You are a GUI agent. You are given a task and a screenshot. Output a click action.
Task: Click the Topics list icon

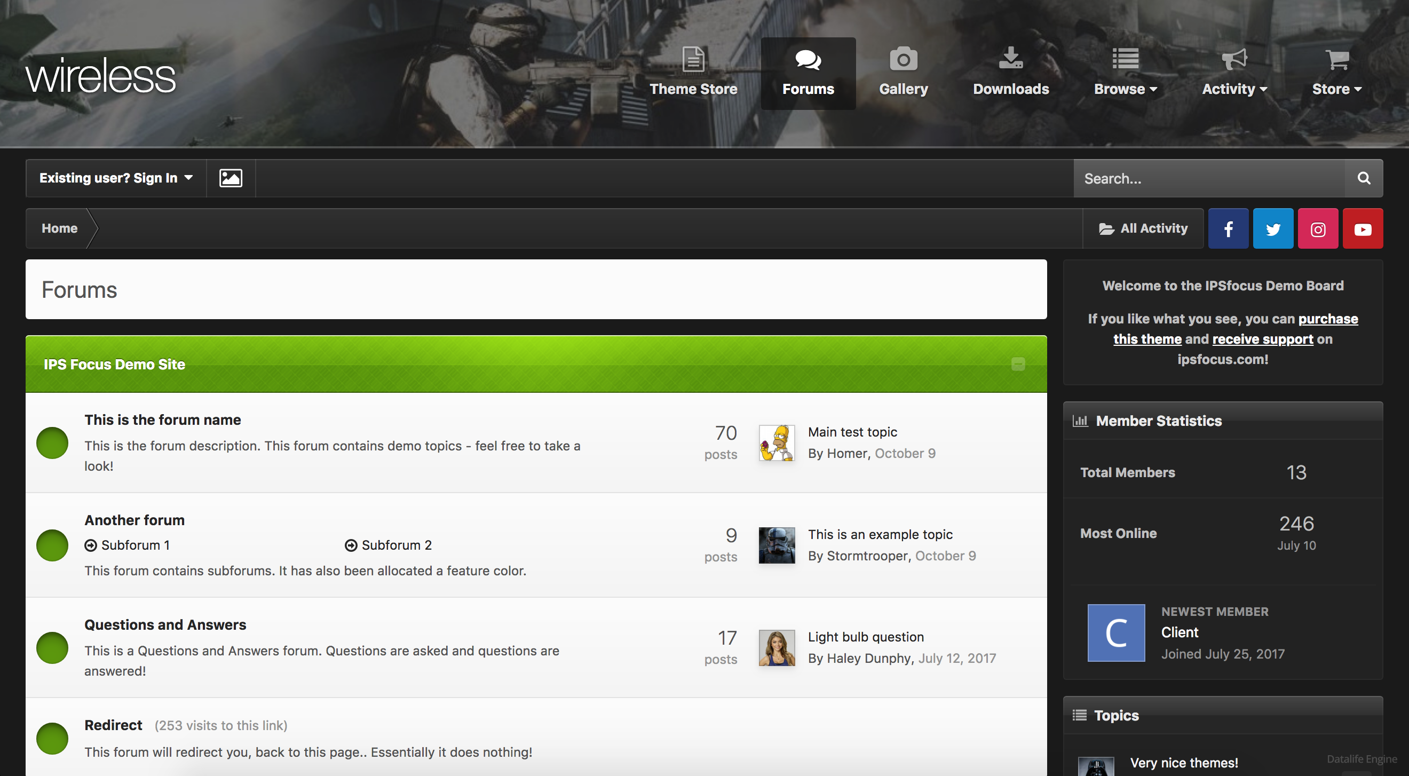click(1079, 715)
